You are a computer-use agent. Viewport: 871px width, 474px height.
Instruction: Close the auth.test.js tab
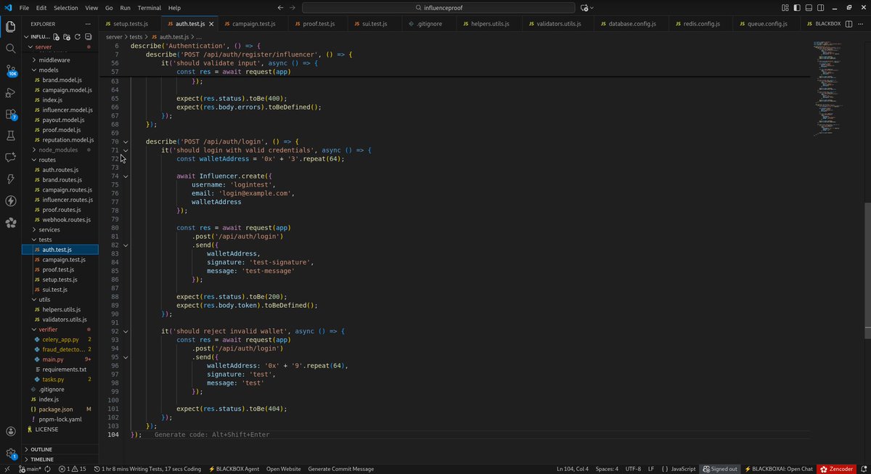210,24
